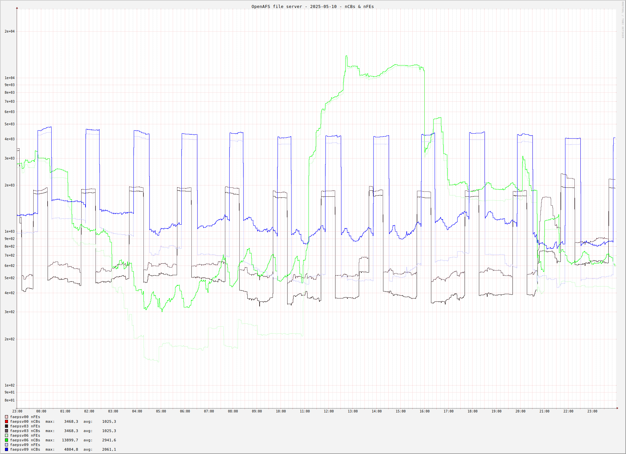Screen dimensions: 626x454
Task: Click the faepsv06 nFEs light green legend swatch
Action: 6,435
